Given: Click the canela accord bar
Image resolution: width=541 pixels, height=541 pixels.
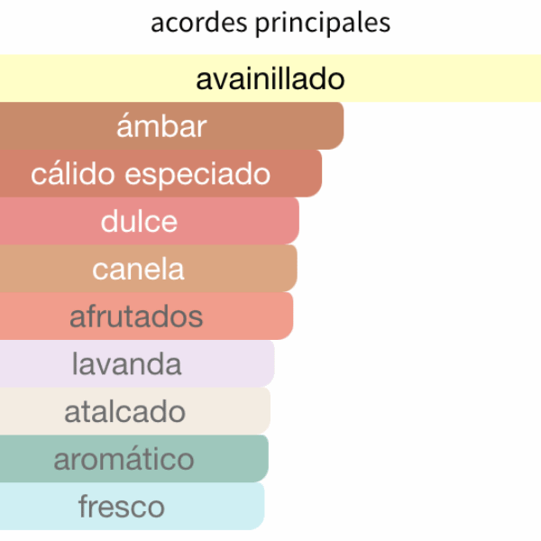Looking at the screenshot, I should (149, 269).
